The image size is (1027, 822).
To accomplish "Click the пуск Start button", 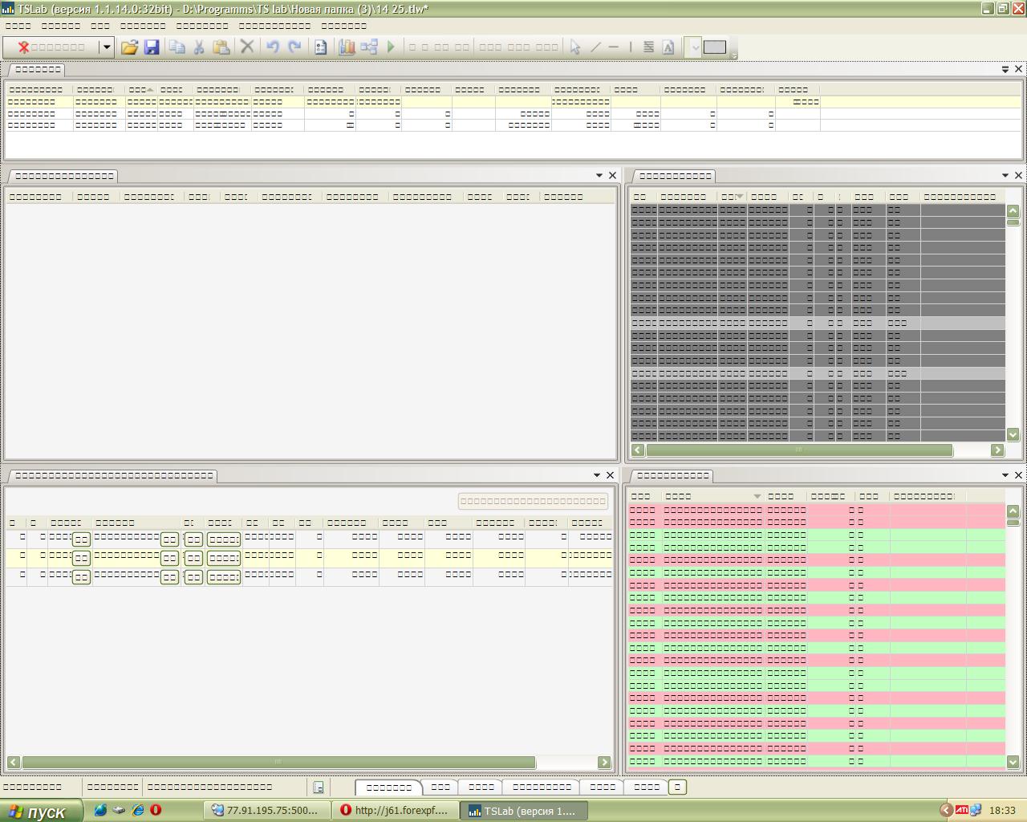I will (40, 811).
